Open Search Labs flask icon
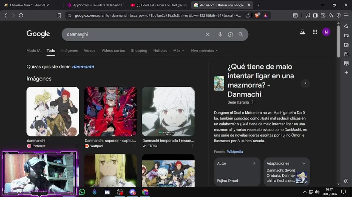The height and width of the screenshot is (197, 352). (x=302, y=32)
